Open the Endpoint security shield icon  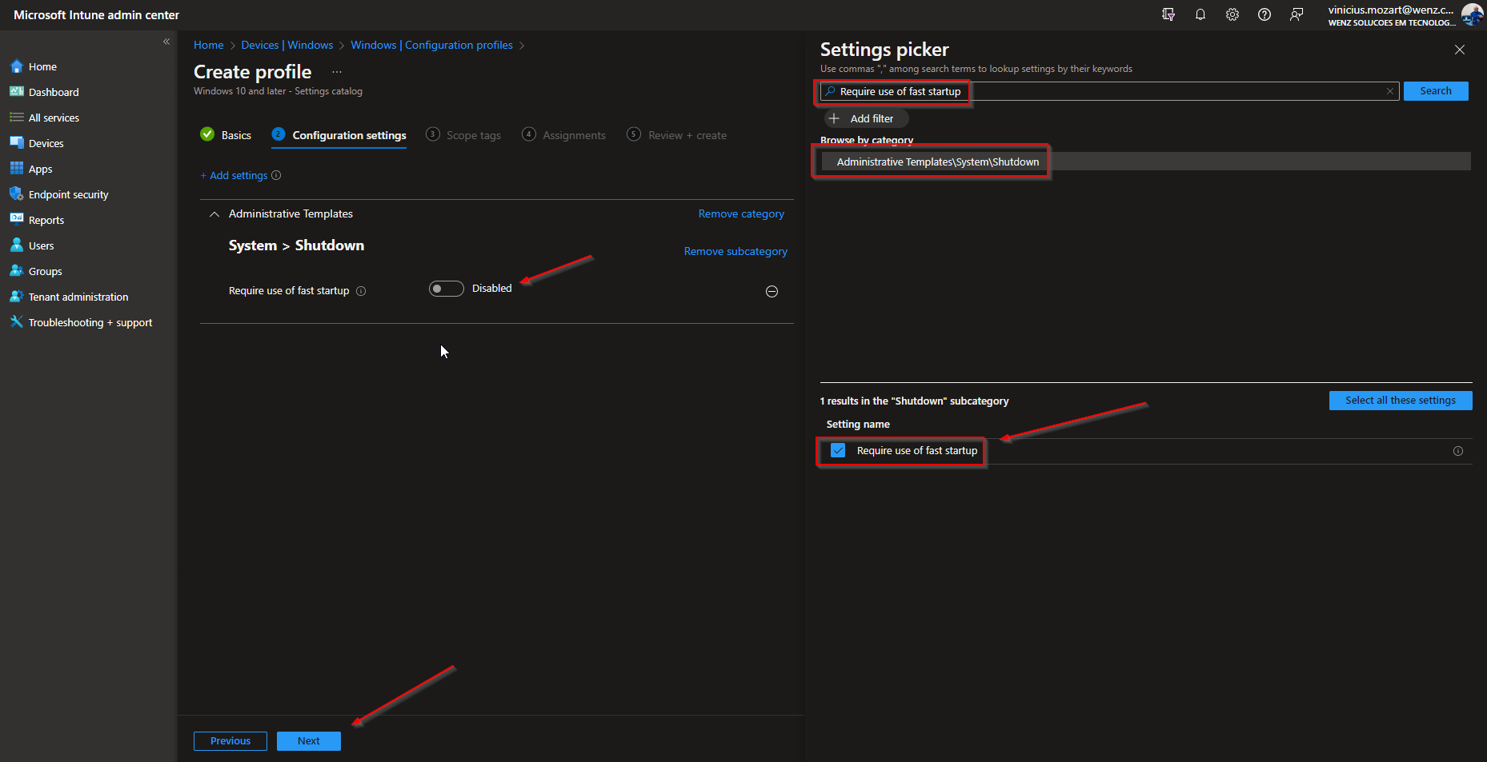pos(16,194)
